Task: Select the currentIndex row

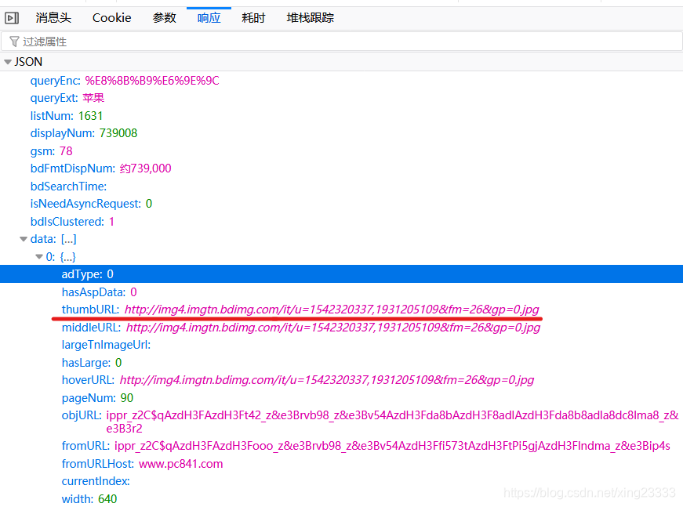Action: (342, 481)
